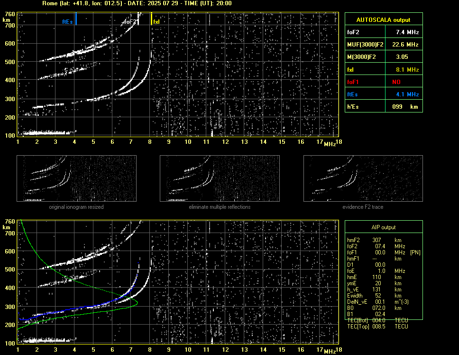Select the 099 km h'Es value
Screen dimensions: 459x355
(405, 107)
